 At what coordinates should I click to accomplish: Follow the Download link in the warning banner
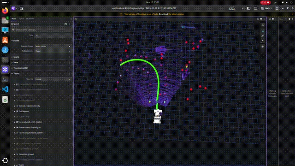(163, 14)
